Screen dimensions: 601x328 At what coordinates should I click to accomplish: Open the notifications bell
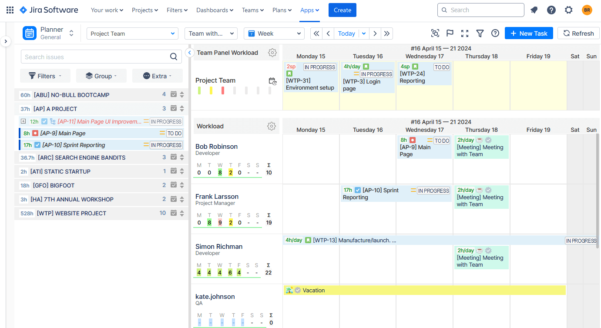click(534, 10)
